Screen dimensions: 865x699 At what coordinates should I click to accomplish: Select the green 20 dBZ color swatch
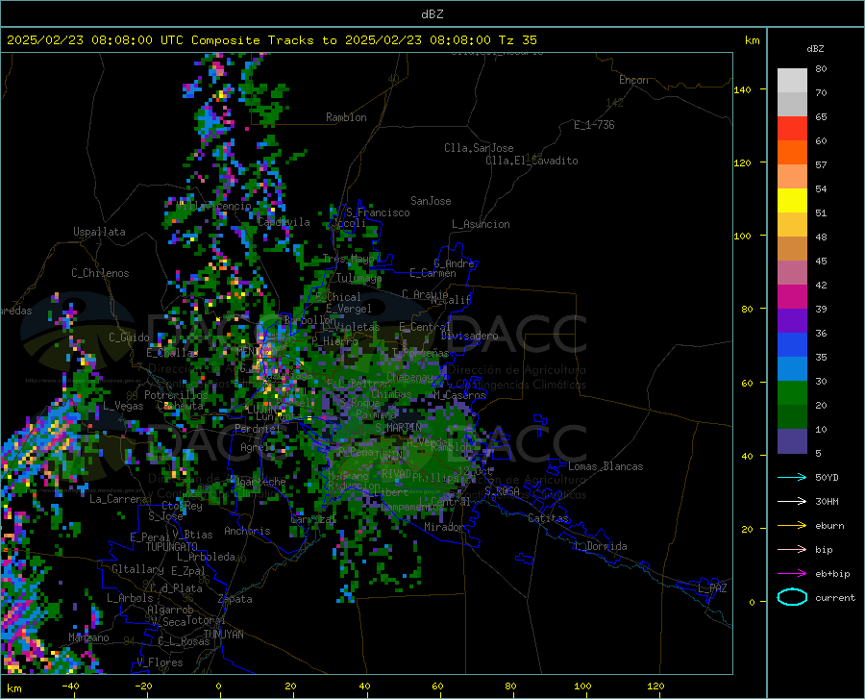pyautogui.click(x=792, y=393)
